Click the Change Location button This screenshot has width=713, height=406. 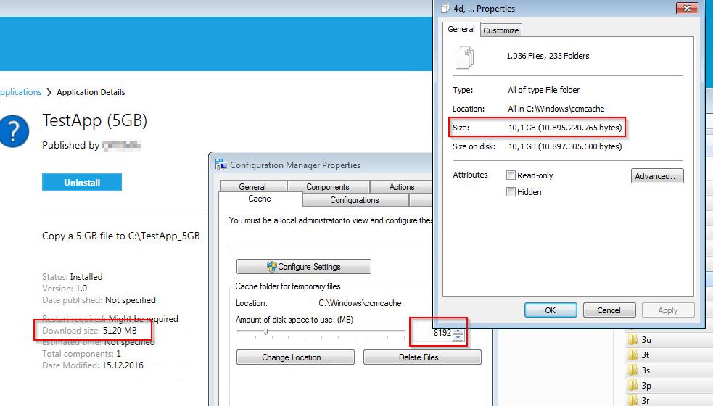pos(295,357)
